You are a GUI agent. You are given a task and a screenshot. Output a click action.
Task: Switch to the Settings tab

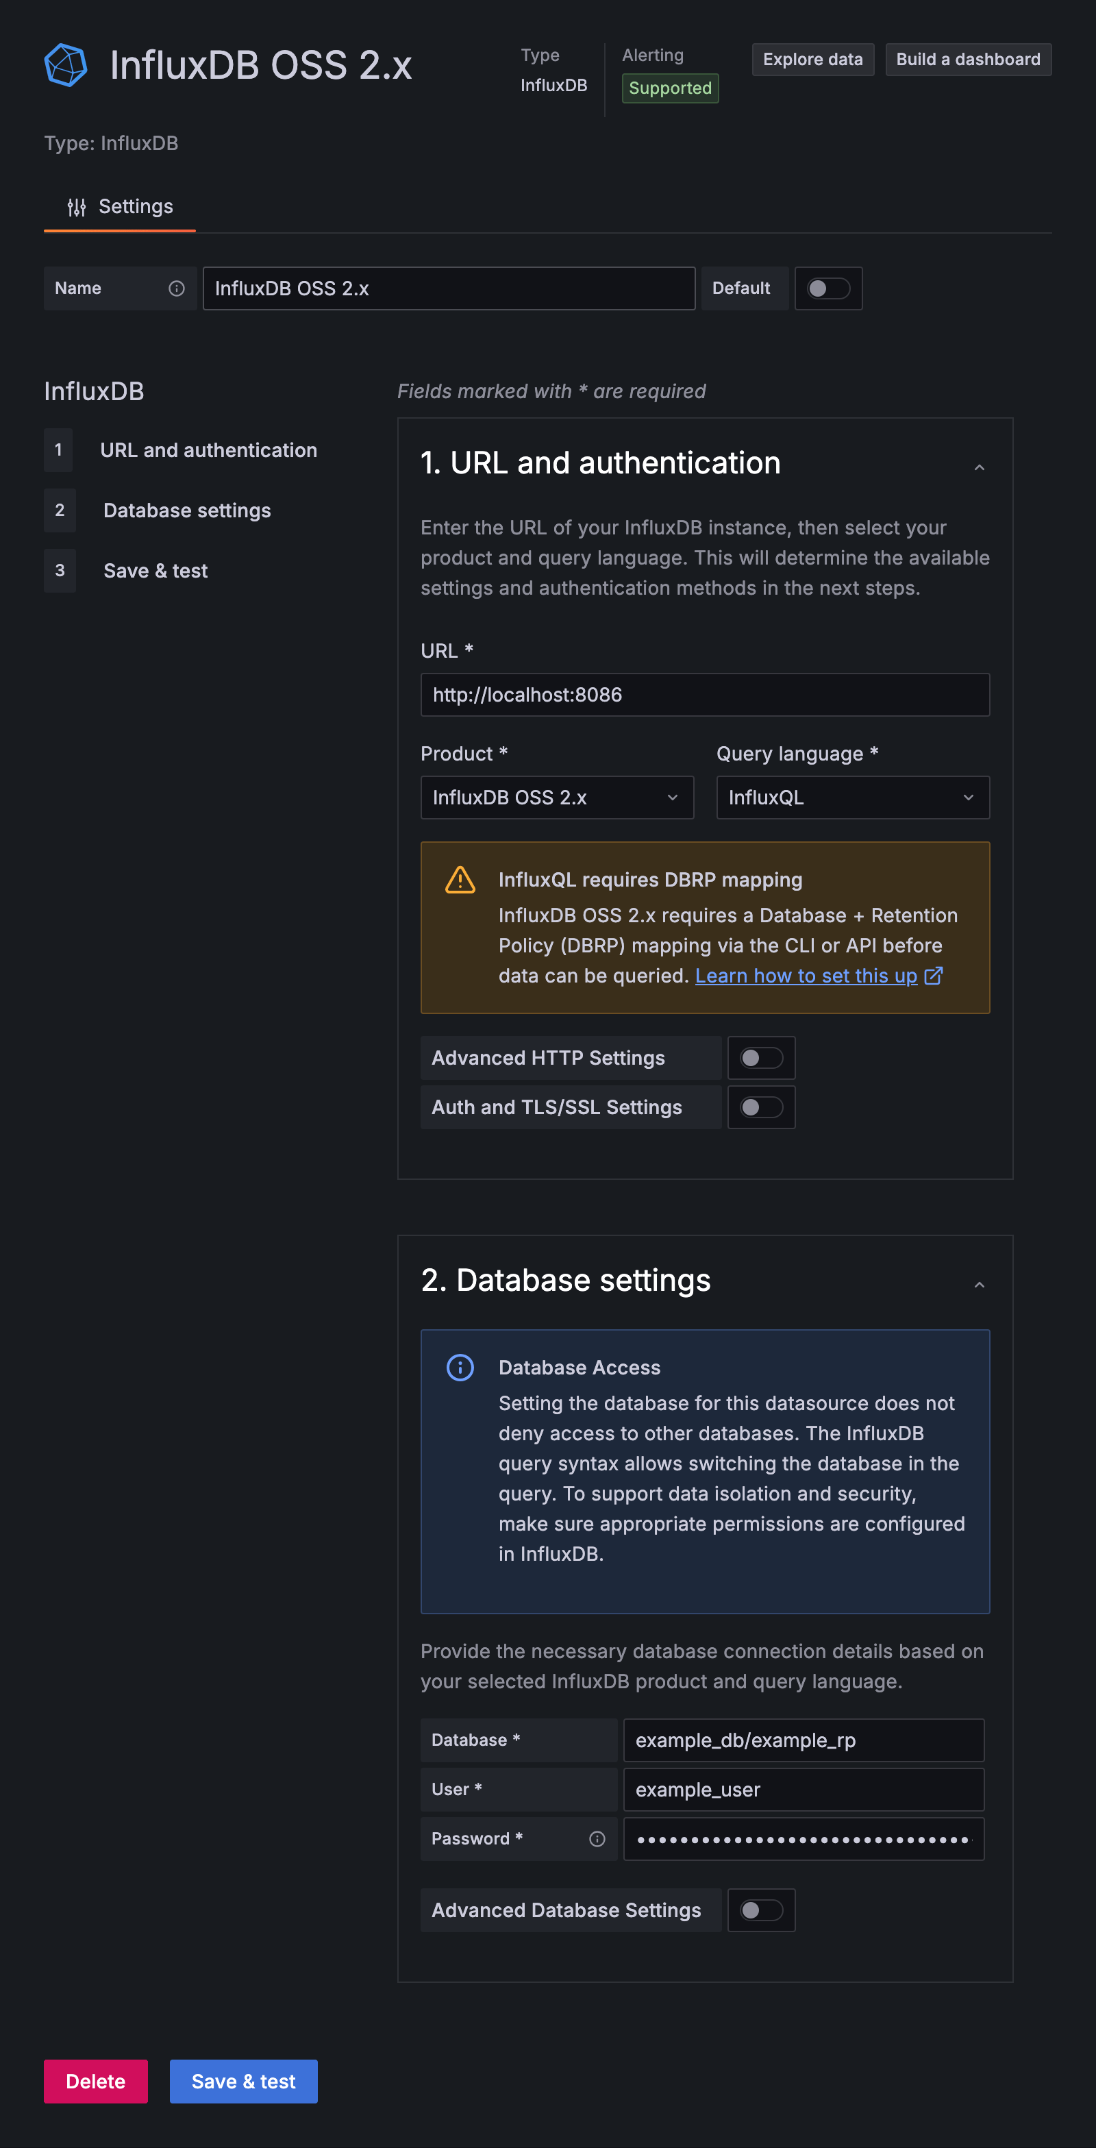134,206
